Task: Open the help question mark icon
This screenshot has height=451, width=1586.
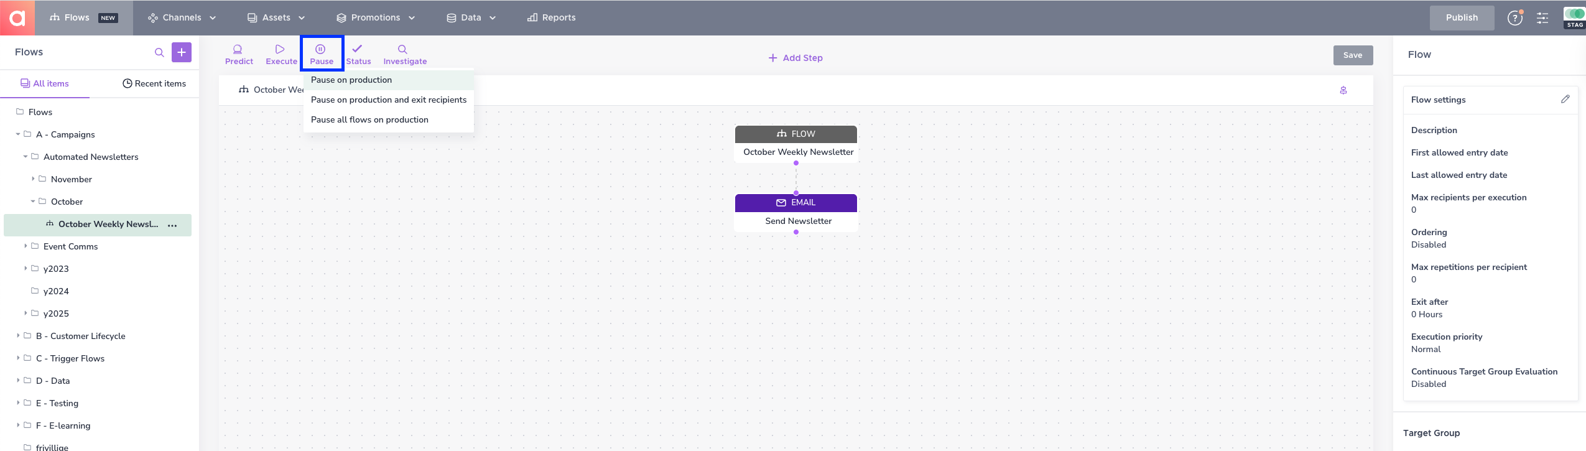Action: tap(1514, 17)
